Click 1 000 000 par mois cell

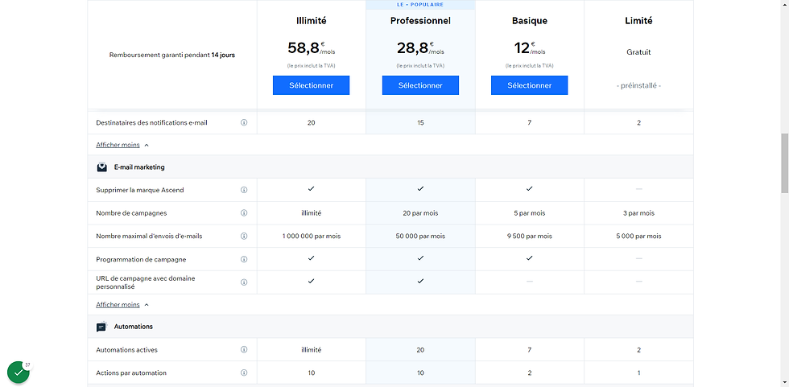[x=311, y=237]
